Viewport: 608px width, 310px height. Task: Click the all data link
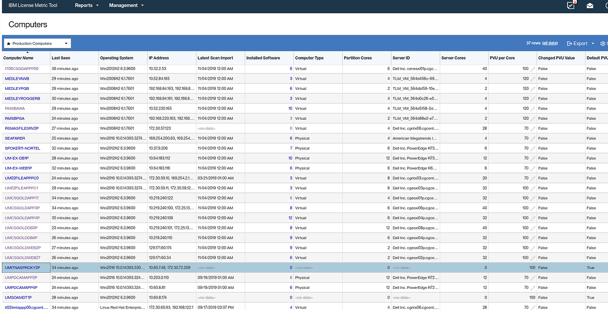point(549,43)
